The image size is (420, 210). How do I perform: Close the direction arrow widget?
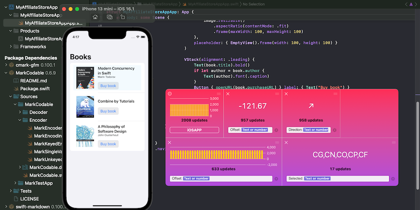286,94
